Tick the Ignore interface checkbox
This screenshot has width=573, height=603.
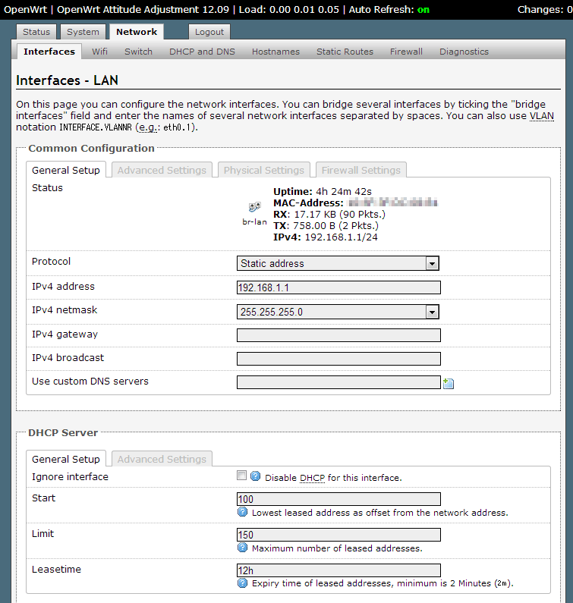(241, 476)
